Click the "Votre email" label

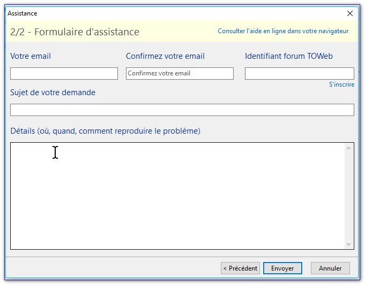[x=31, y=56]
